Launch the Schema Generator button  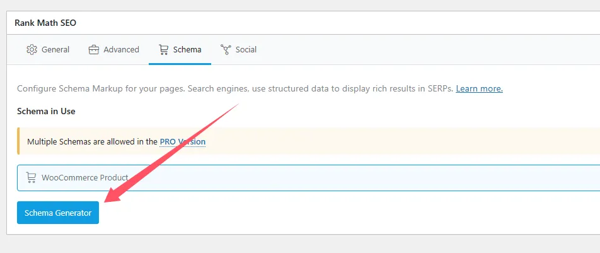[58, 213]
